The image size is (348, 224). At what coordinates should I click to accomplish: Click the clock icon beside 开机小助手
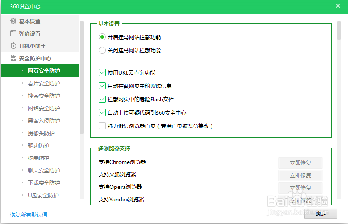[13, 46]
